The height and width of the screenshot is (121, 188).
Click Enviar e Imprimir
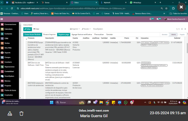(50, 35)
